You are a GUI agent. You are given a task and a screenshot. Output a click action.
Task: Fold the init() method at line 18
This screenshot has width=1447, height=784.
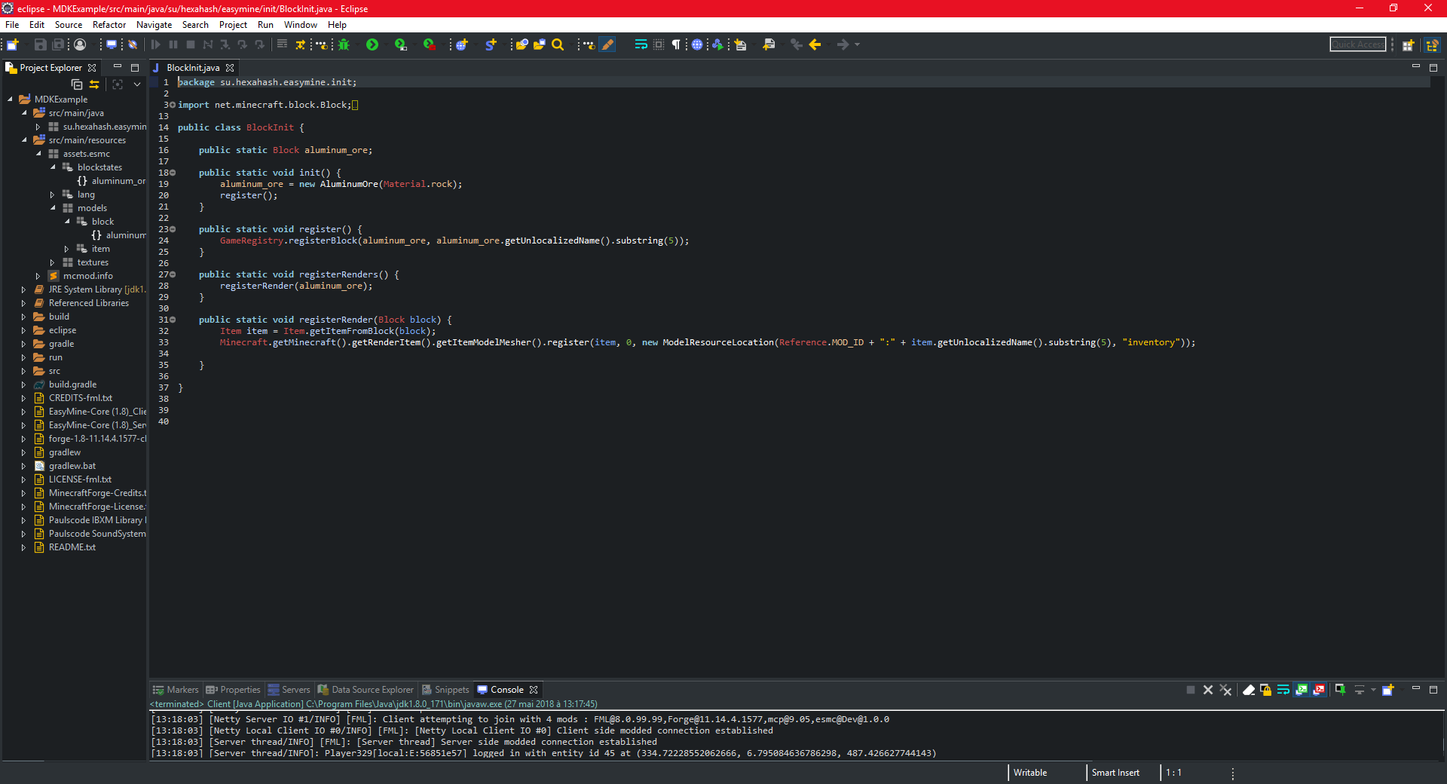point(173,173)
